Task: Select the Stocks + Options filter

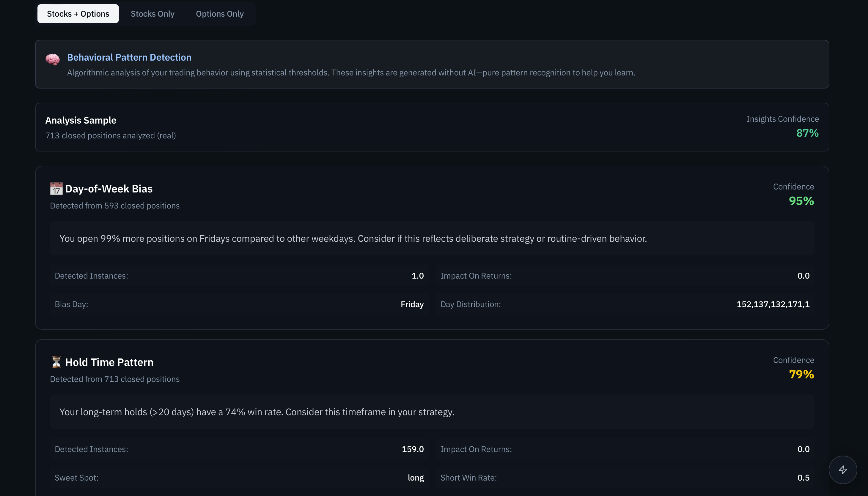Action: pos(78,14)
